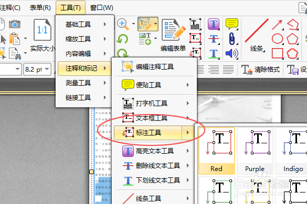
Task: Select 标注工具 menu entry
Action: tap(154, 133)
